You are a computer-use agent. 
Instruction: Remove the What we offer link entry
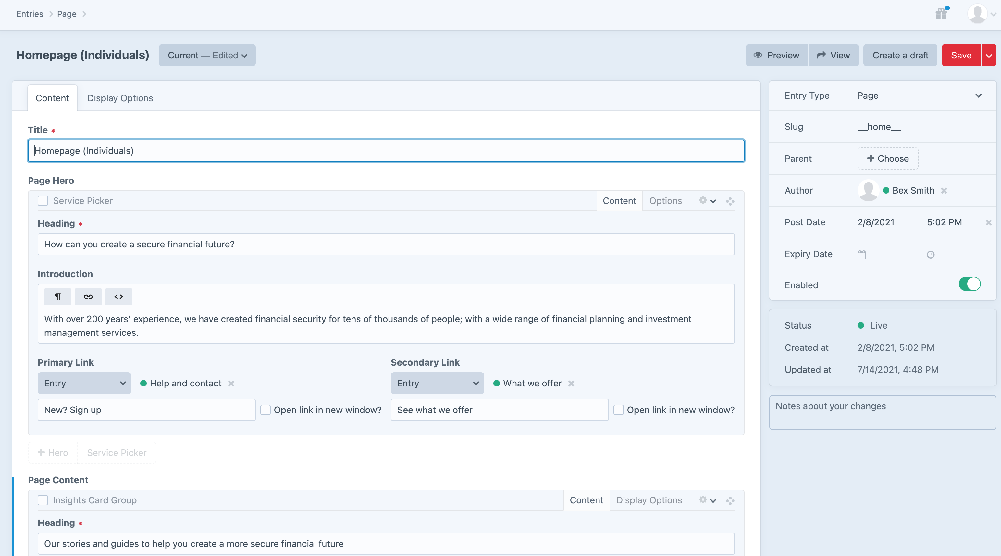pos(571,383)
